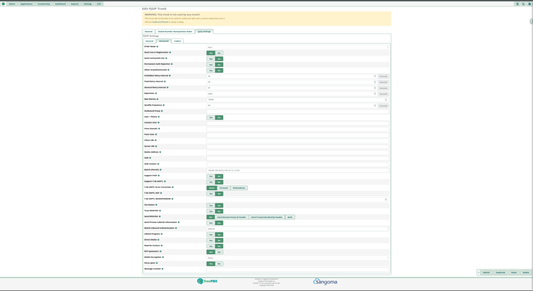Set RTP Symmetric to No
This screenshot has height=291, width=533.
click(x=219, y=252)
